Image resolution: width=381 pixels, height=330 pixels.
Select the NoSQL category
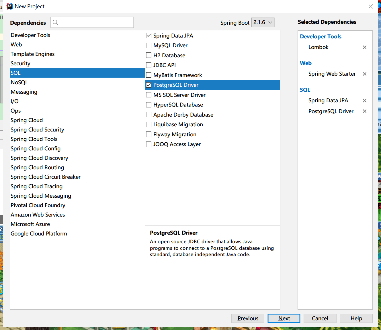point(77,82)
